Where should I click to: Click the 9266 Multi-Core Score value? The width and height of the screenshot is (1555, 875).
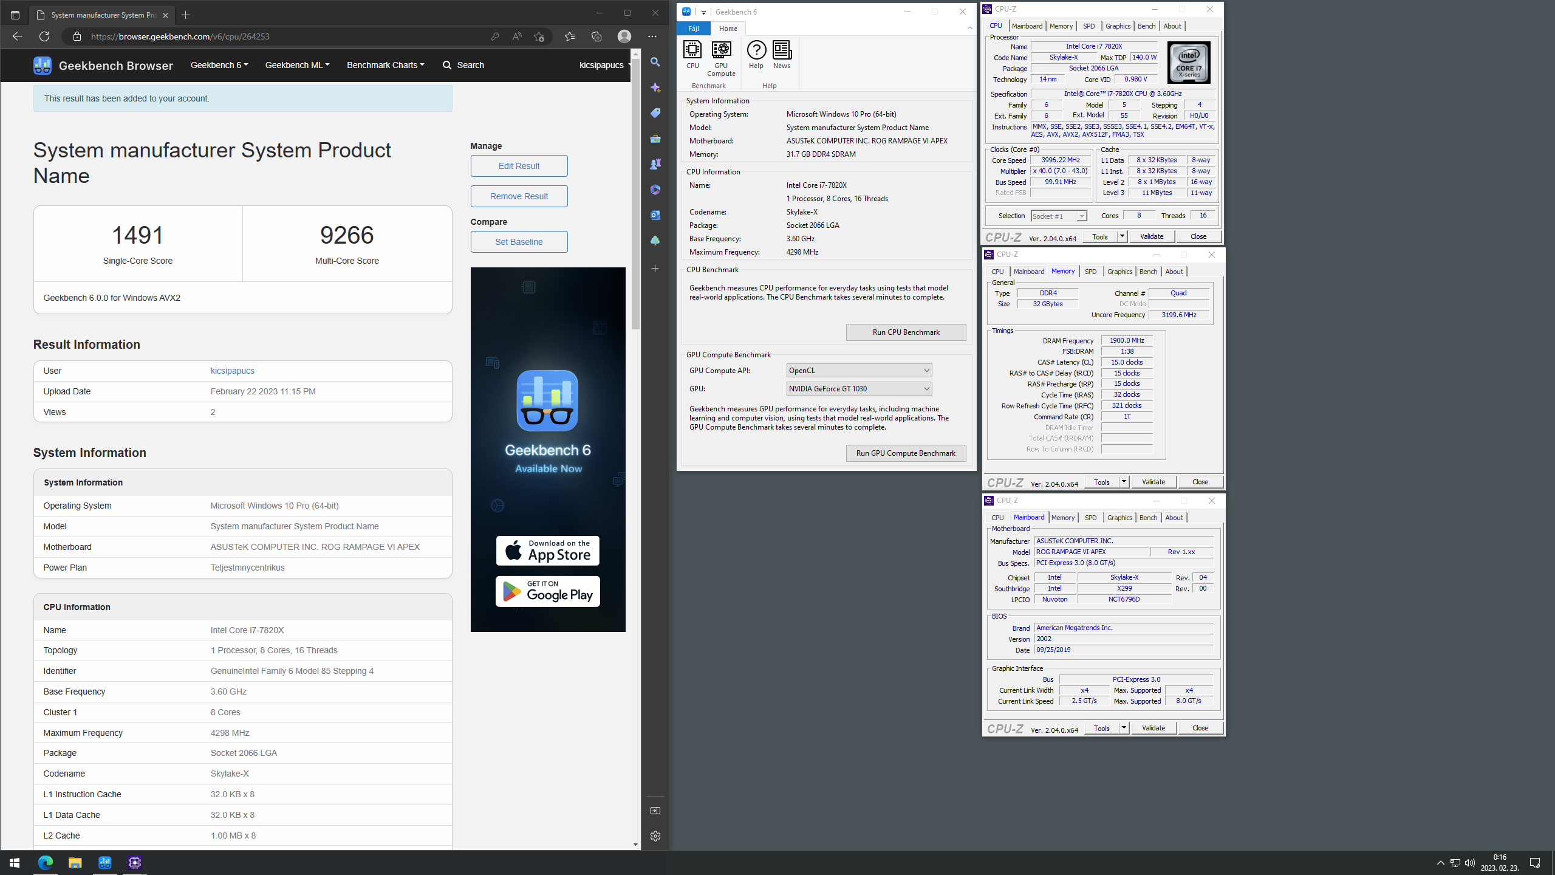point(347,235)
